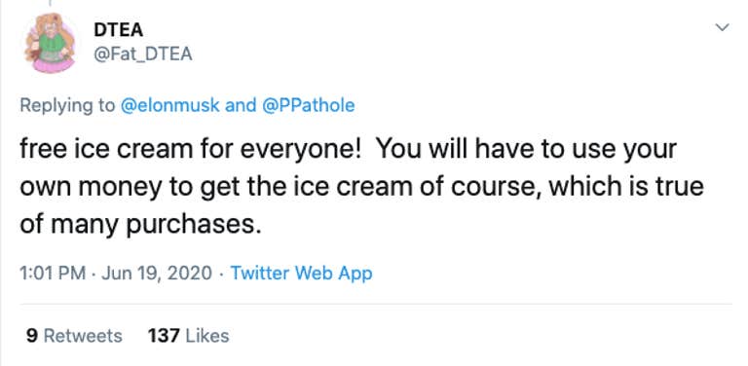Open the Twitter Web App source link
The height and width of the screenshot is (366, 748).
[301, 274]
